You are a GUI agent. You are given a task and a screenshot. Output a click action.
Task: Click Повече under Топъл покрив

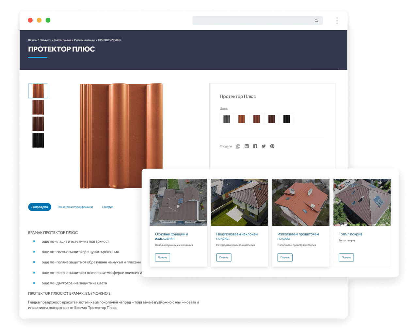pos(346,258)
